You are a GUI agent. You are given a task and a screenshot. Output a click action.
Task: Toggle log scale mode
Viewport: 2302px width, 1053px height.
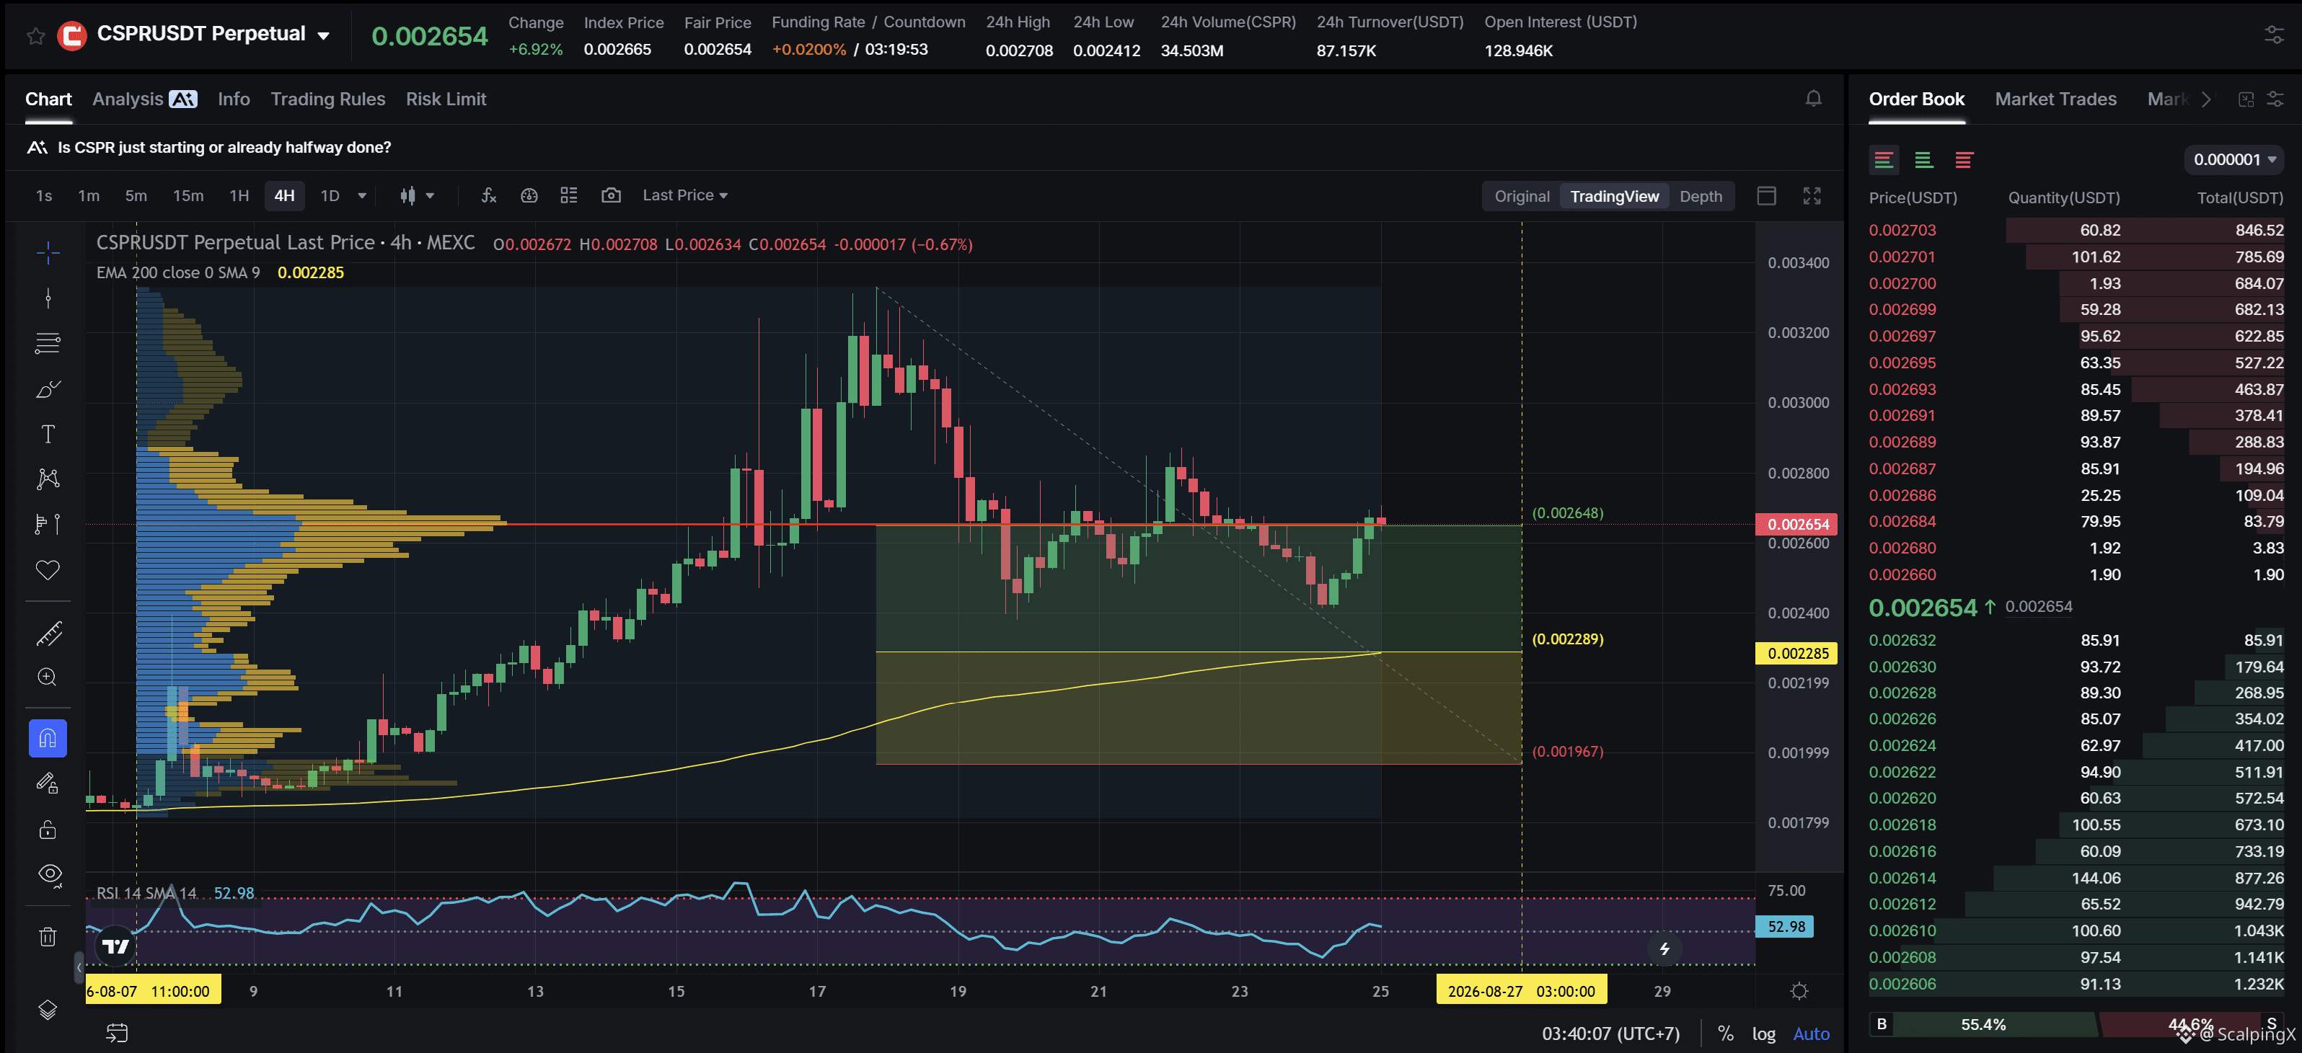pos(1763,1034)
